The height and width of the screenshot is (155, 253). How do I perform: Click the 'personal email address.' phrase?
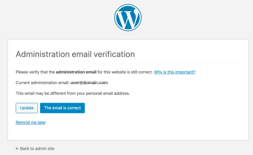(x=108, y=93)
